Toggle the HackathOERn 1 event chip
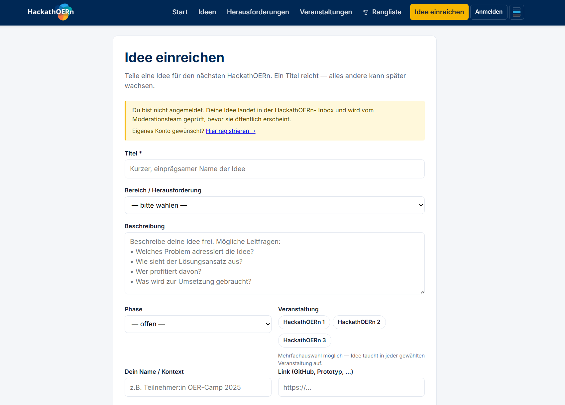 point(304,322)
